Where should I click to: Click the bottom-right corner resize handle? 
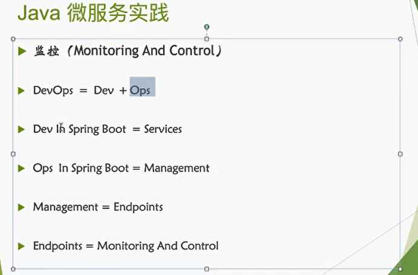400,269
